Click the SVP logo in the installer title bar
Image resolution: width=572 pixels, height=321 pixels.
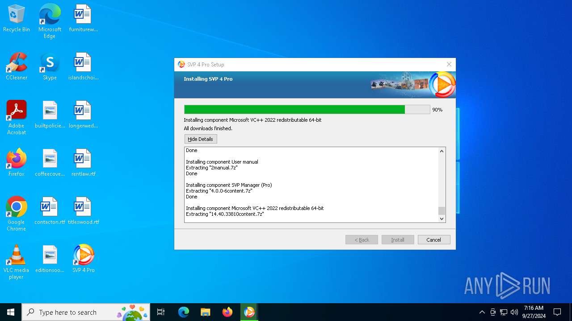tap(181, 64)
